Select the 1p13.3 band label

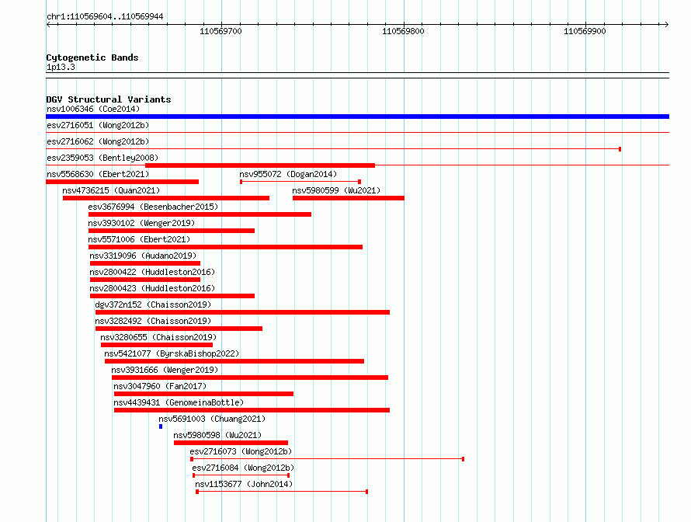coord(61,67)
